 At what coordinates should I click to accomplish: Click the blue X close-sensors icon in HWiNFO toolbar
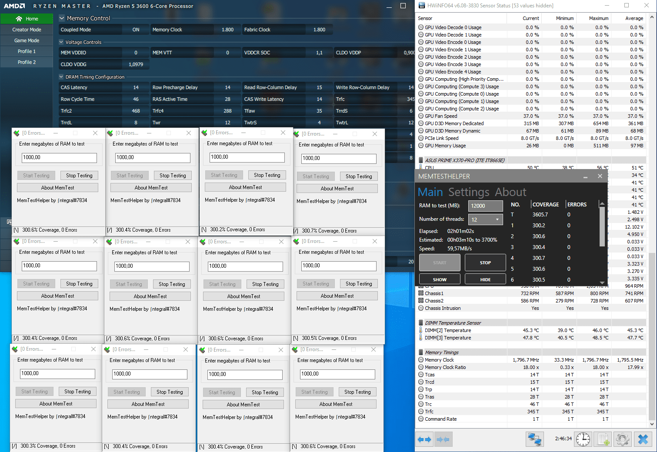coord(643,439)
